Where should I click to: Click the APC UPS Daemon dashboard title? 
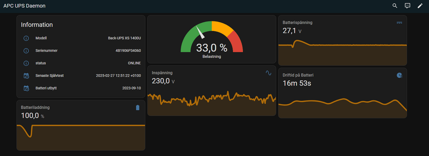click(x=24, y=6)
